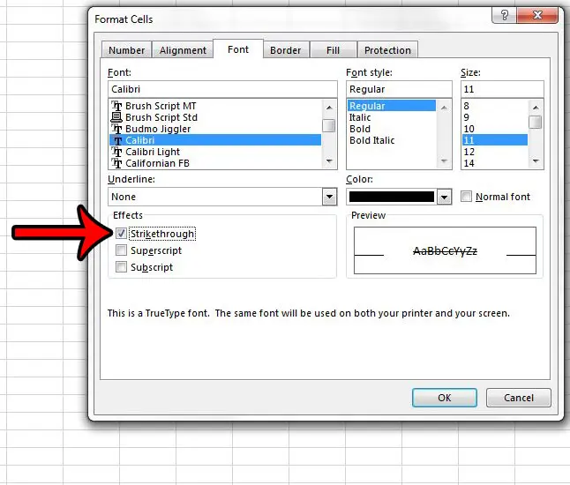Viewport: 570px width, 485px height.
Task: Choose Italic font style
Action: (x=392, y=117)
